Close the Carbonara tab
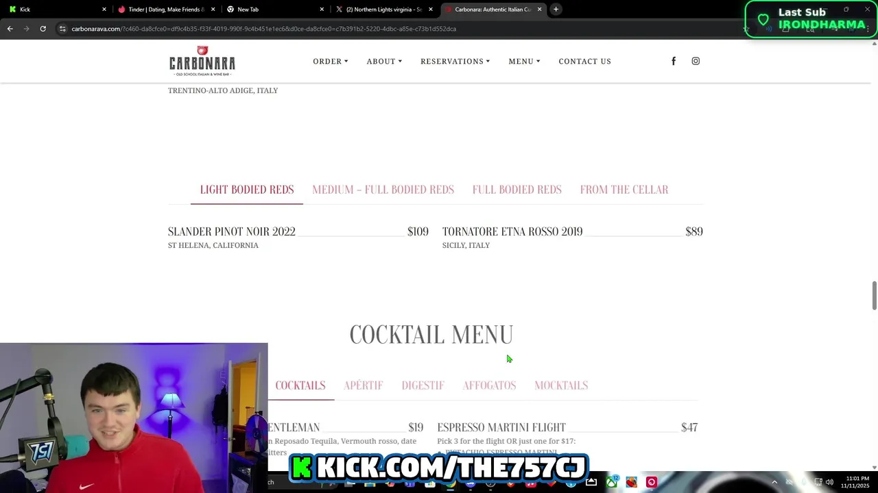 [540, 10]
